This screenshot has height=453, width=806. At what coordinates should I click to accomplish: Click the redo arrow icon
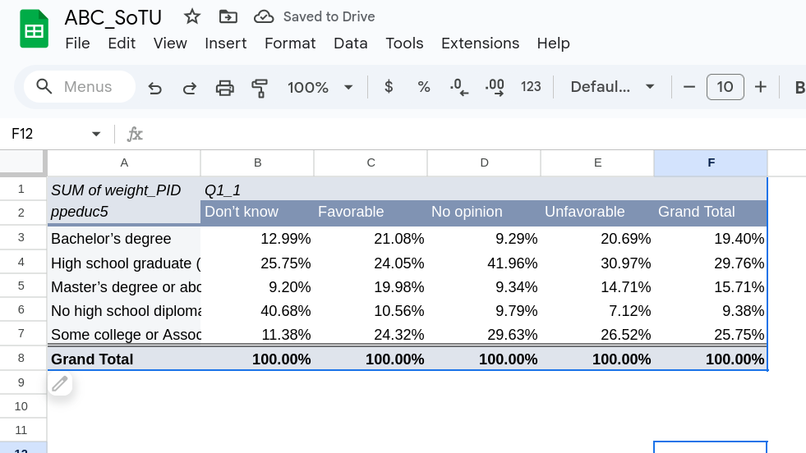(x=190, y=87)
